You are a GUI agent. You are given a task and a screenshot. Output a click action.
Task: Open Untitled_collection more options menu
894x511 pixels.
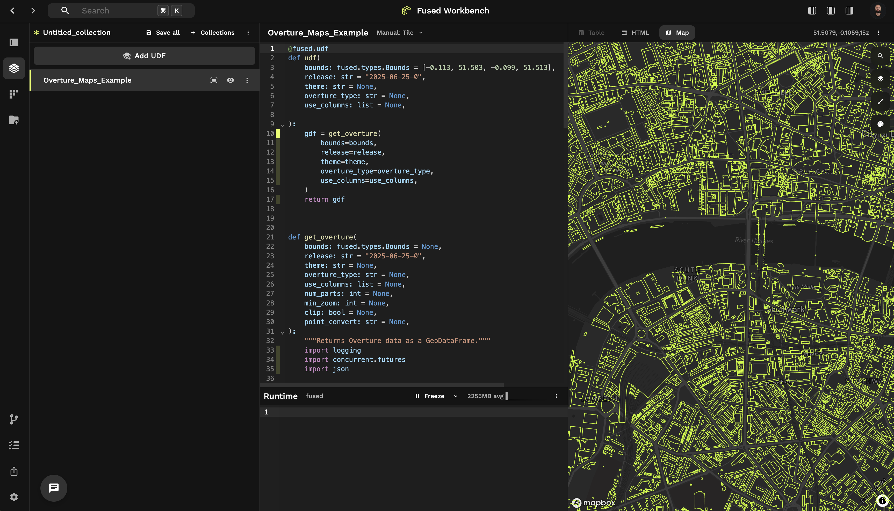click(248, 33)
